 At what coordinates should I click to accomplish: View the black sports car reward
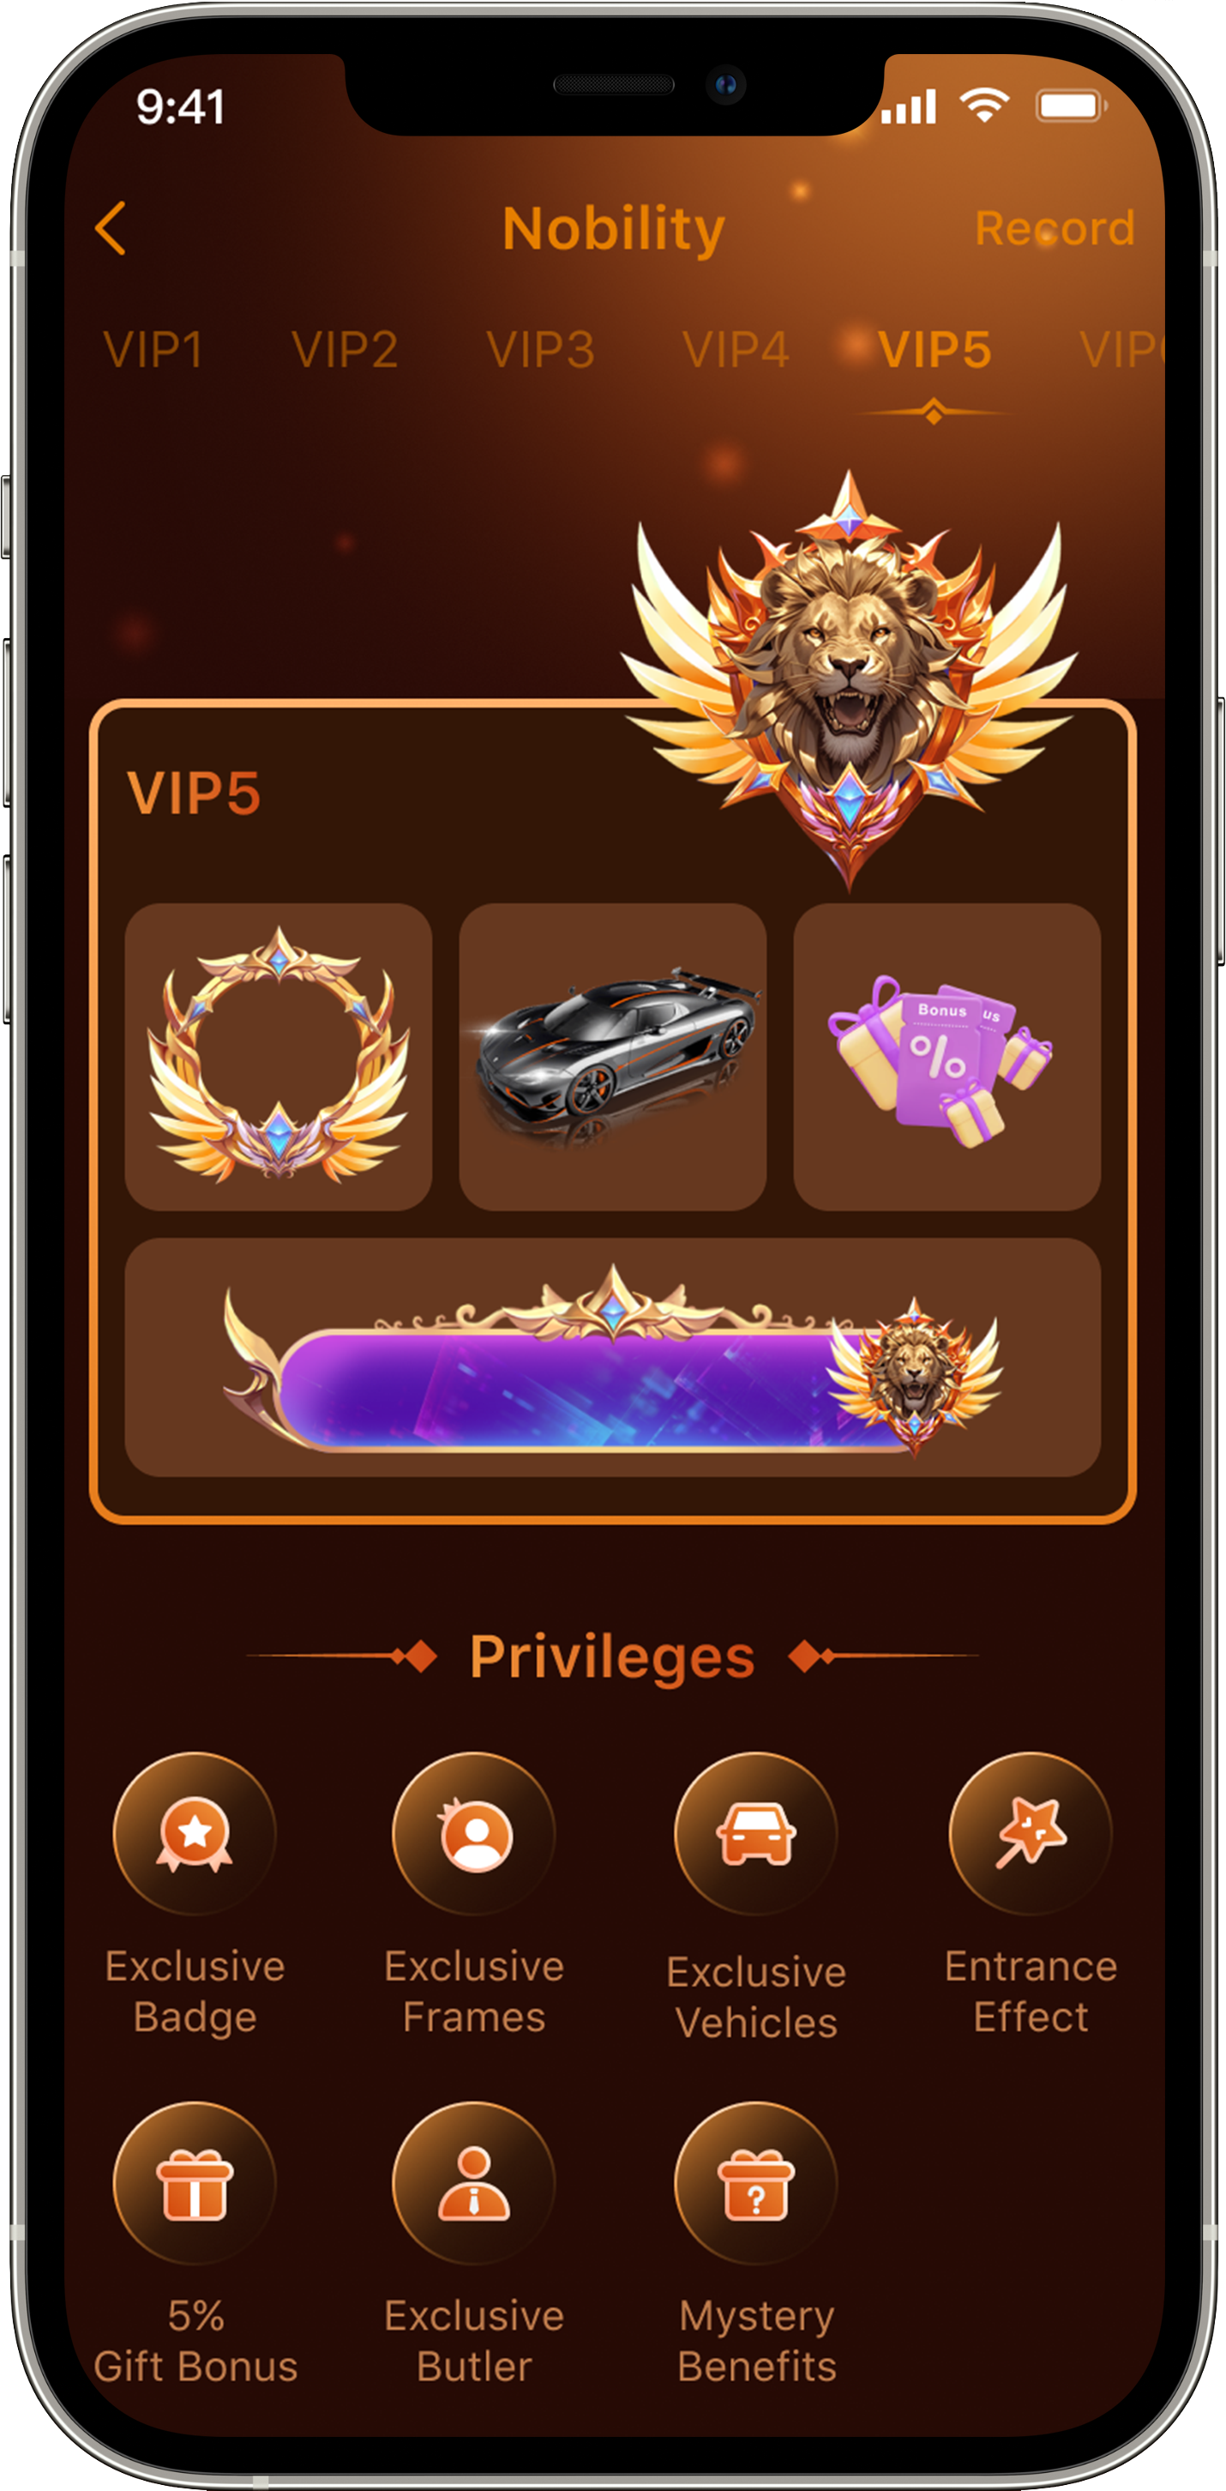(x=613, y=1056)
